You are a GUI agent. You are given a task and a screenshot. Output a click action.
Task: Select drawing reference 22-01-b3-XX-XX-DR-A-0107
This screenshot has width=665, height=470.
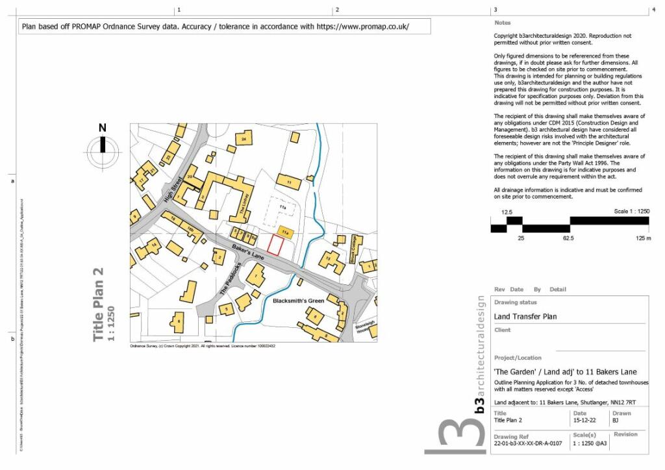(529, 444)
